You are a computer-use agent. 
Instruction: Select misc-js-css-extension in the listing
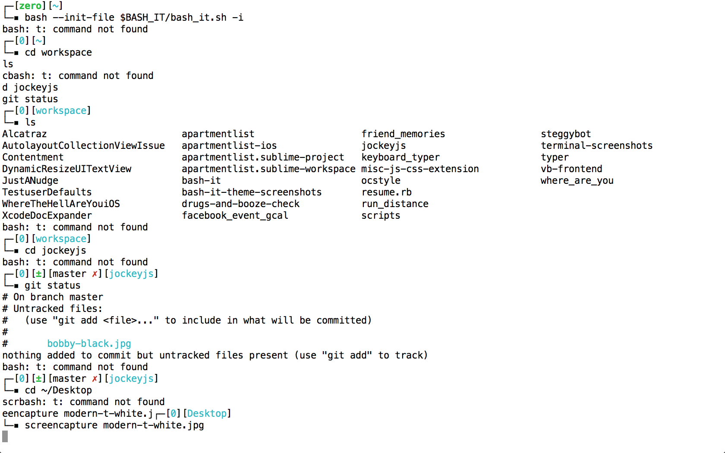coord(420,169)
